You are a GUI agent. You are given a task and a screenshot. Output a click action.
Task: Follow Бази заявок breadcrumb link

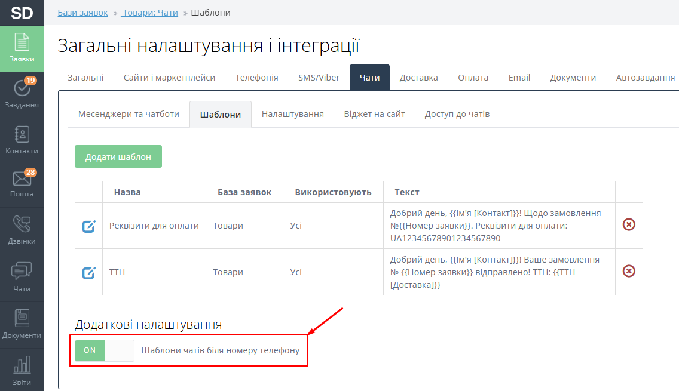[x=82, y=13]
